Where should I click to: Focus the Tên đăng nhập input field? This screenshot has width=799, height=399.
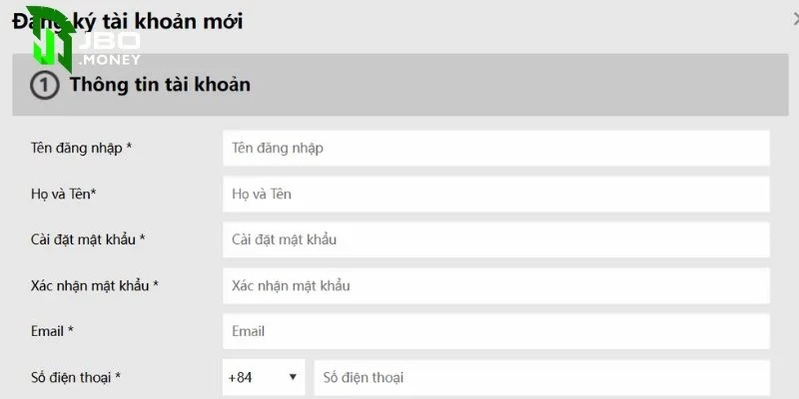[x=495, y=148]
